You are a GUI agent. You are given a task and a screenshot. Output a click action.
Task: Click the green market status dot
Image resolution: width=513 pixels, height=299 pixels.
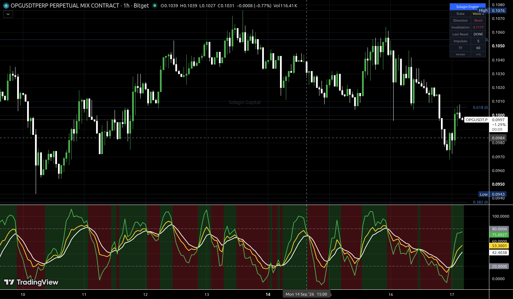coord(154,5)
